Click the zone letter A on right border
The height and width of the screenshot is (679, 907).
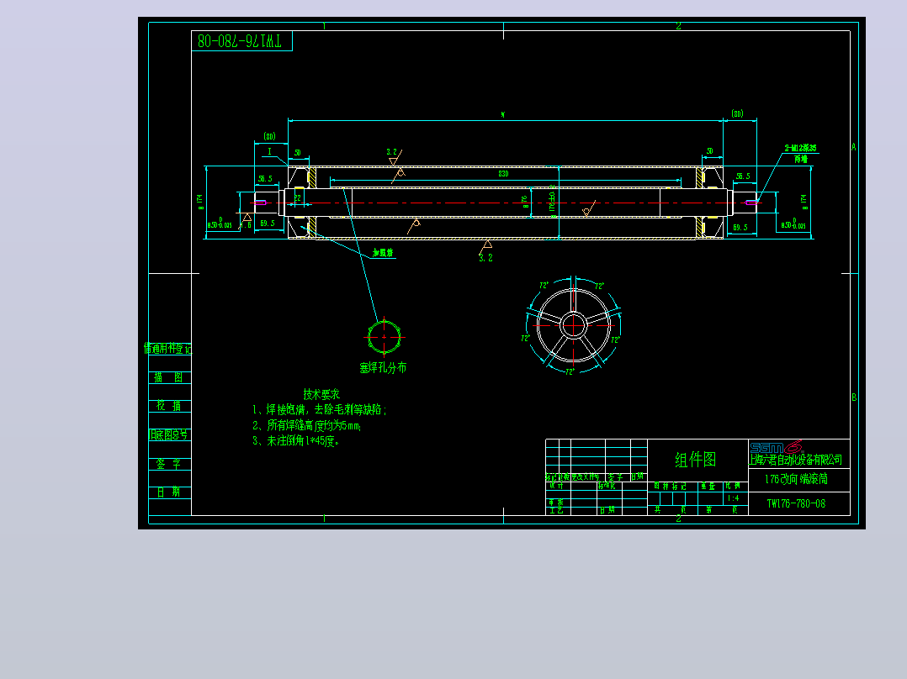[x=854, y=147]
